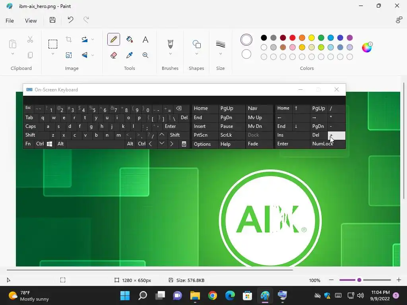Select the Fill bucket tool
407x305 pixels.
[130, 39]
